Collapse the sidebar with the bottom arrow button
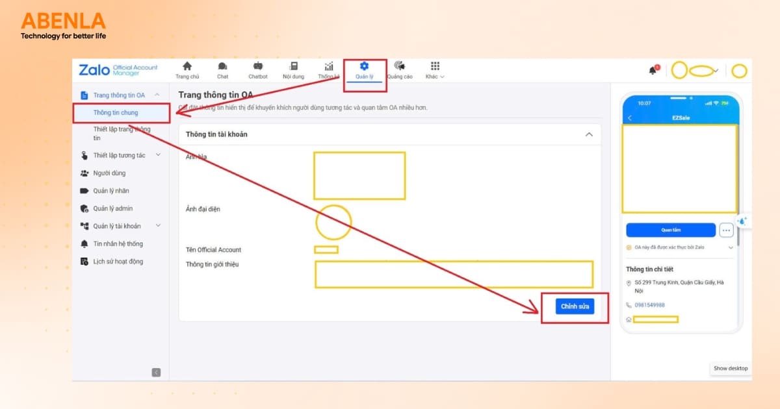Image resolution: width=780 pixels, height=409 pixels. point(156,373)
